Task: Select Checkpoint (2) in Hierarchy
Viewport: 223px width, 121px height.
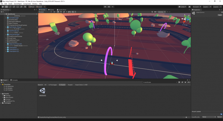Action: 14,51
